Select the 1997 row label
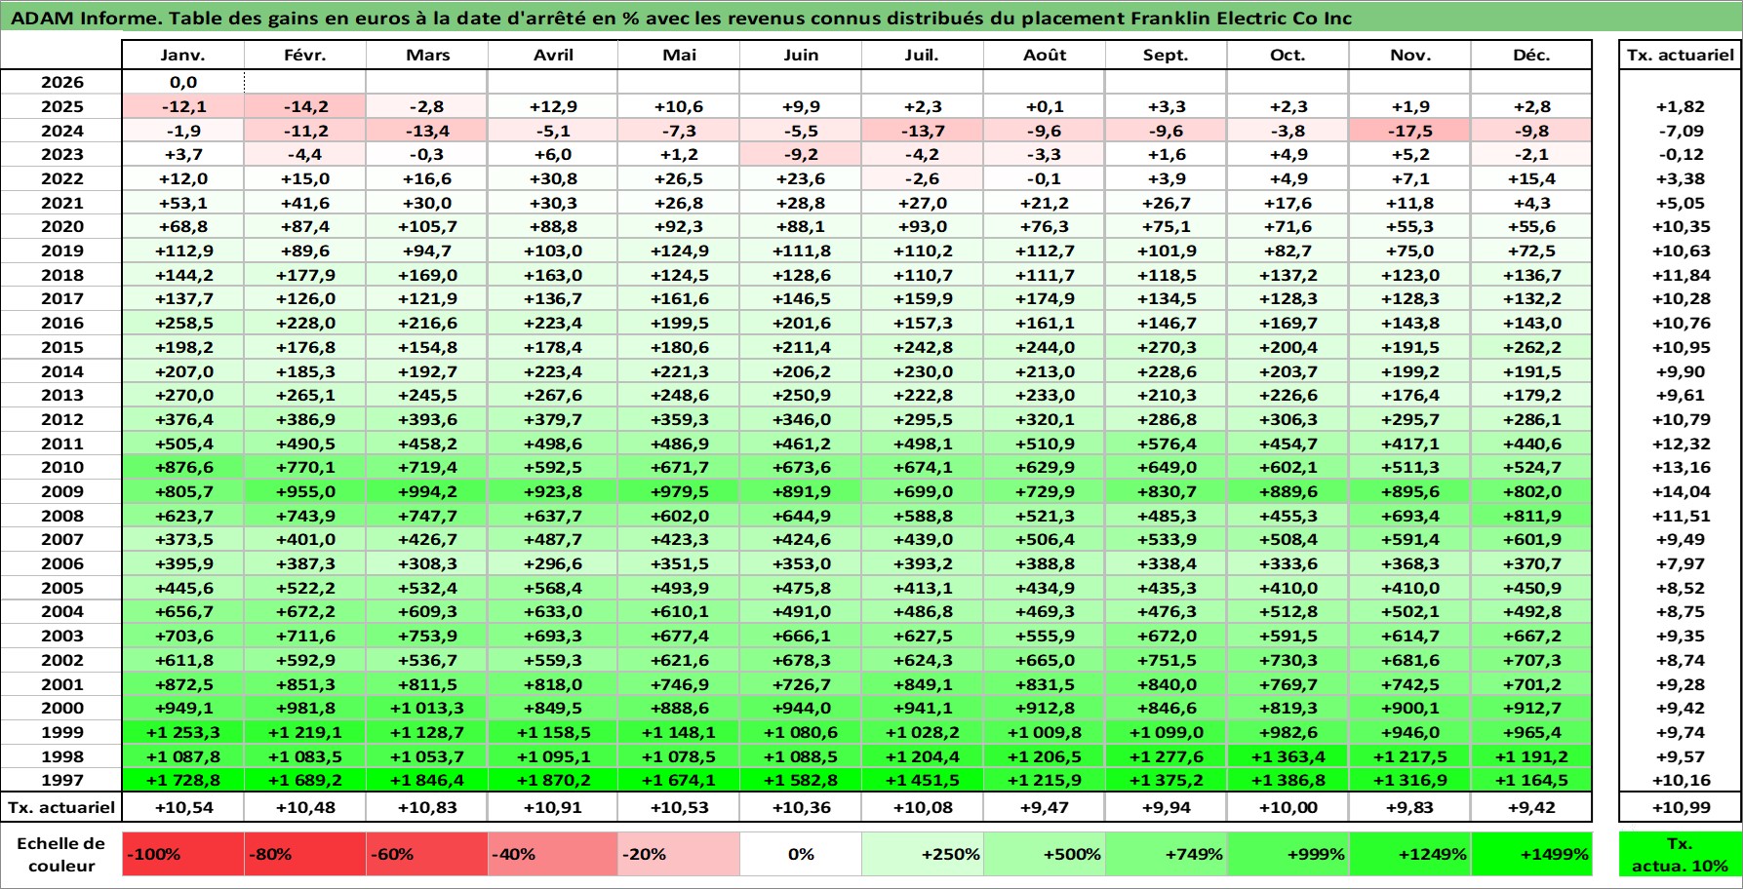 pyautogui.click(x=61, y=780)
